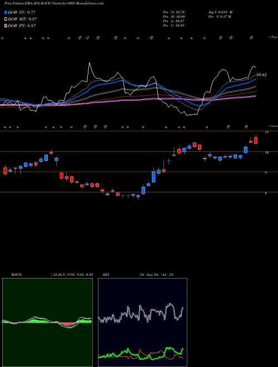Click the price axis label 9
Image resolution: width=278 pixels, height=367 pixels.
click(266, 173)
